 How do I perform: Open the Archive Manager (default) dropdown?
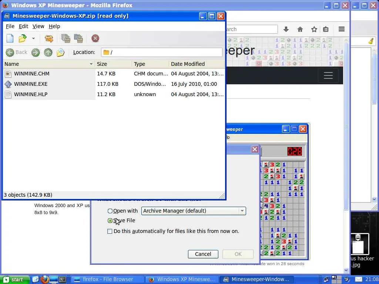pyautogui.click(x=193, y=211)
